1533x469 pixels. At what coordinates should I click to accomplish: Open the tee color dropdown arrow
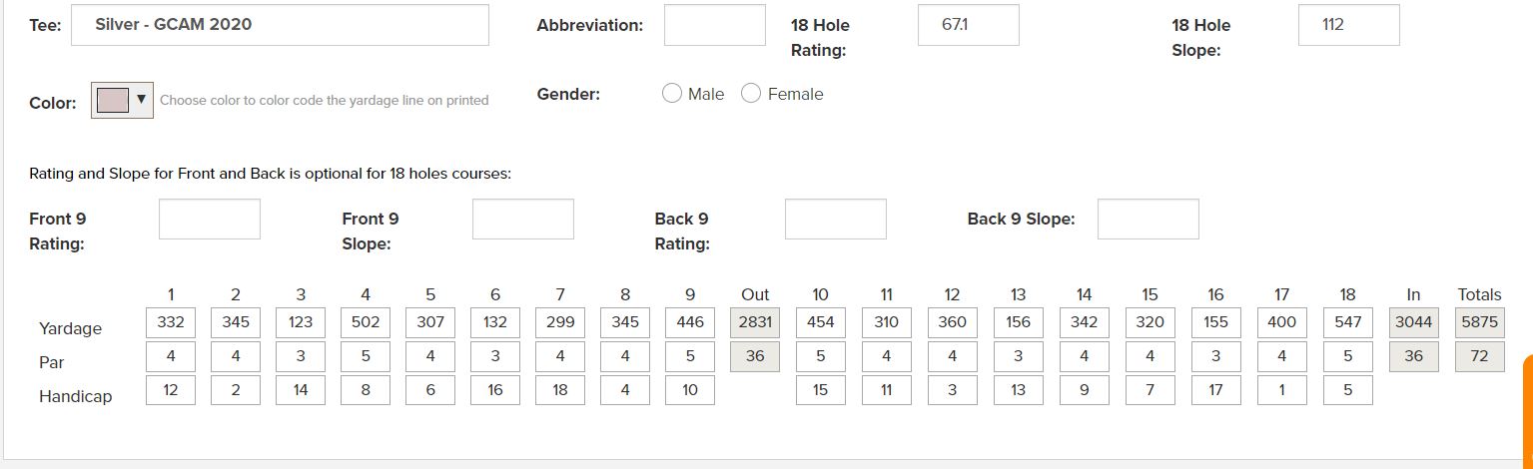click(141, 100)
